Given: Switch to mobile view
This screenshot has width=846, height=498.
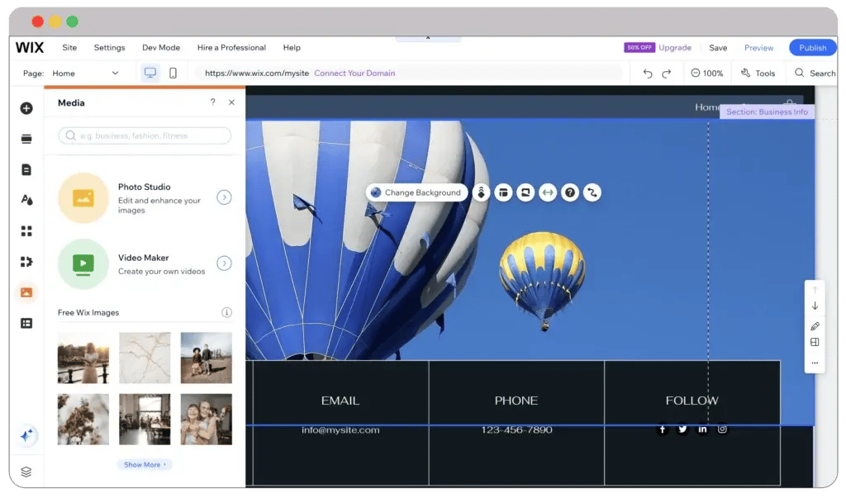Looking at the screenshot, I should (x=173, y=73).
